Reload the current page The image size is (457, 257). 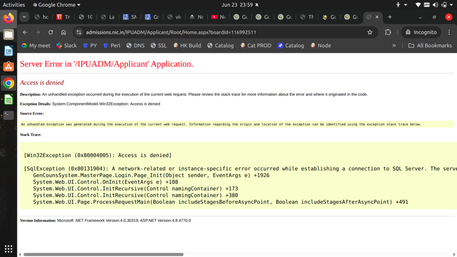[51, 32]
